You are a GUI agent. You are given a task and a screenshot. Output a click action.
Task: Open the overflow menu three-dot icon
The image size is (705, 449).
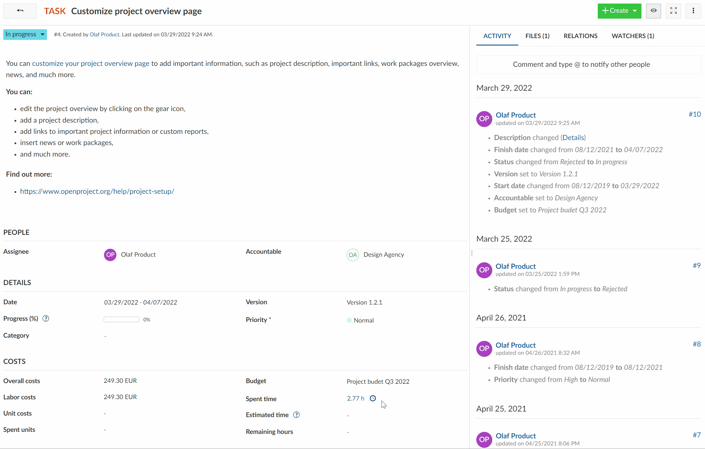(x=694, y=11)
